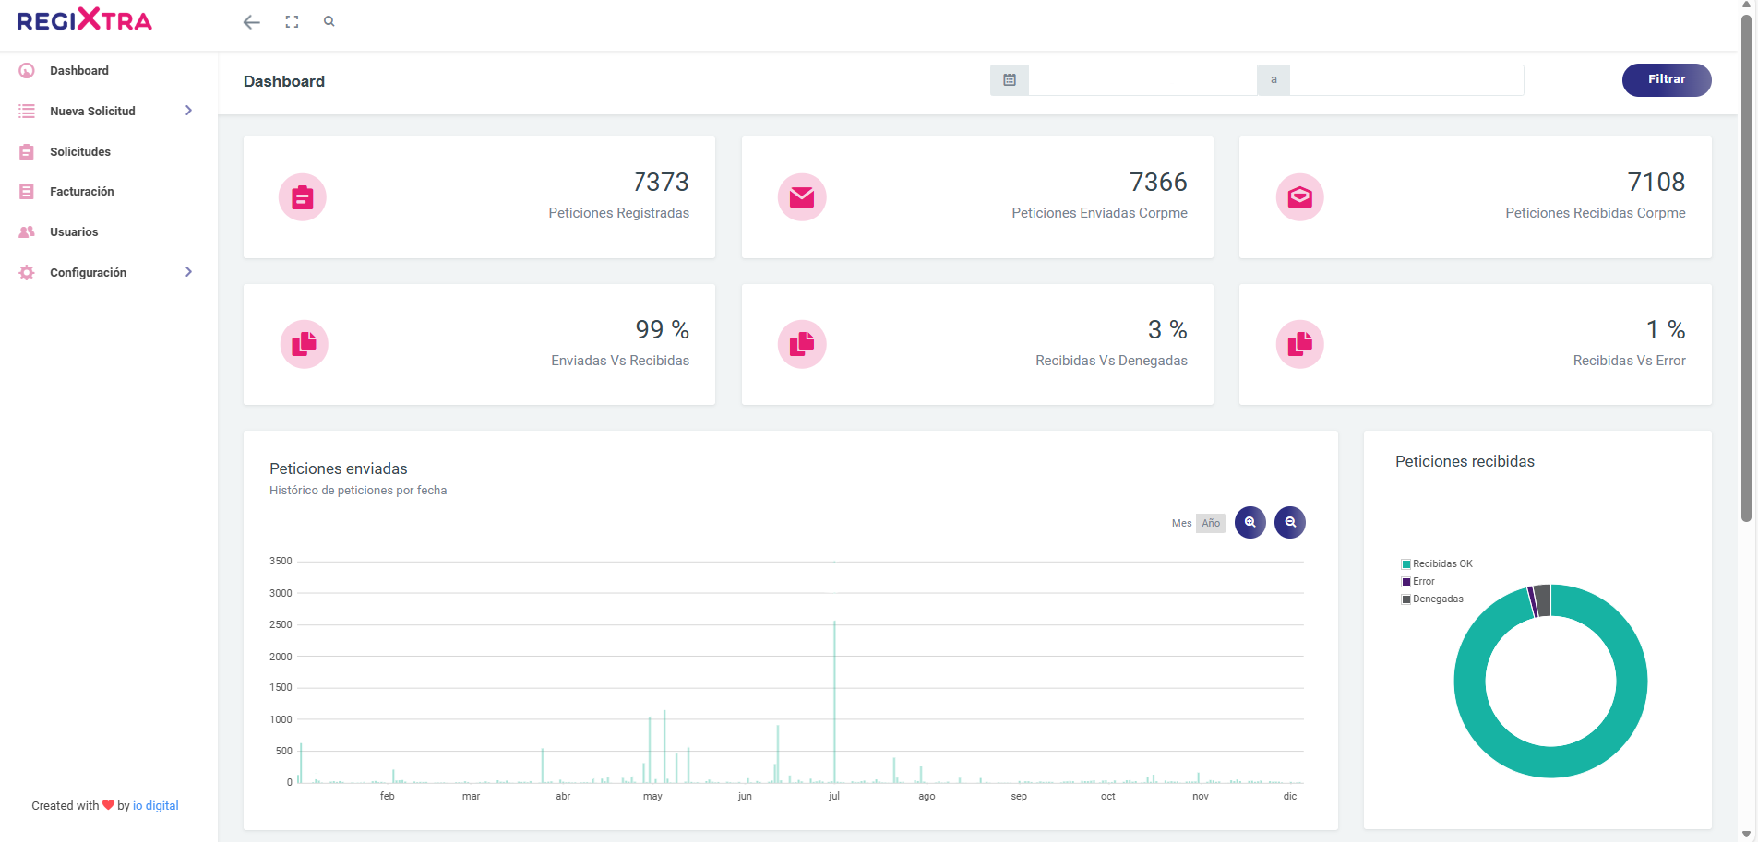Viewport: 1758px width, 842px height.
Task: Go to Facturación in the sidebar
Action: point(82,192)
